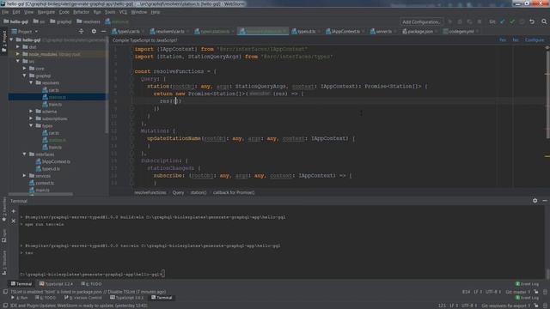Open the Window menu
This screenshot has width=550, height=309.
click(139, 12)
